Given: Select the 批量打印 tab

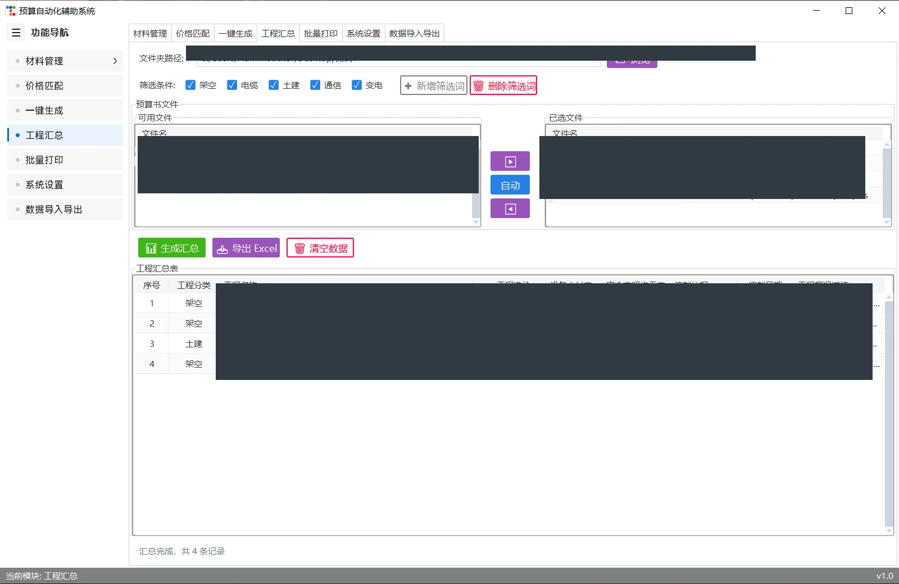Looking at the screenshot, I should [321, 33].
